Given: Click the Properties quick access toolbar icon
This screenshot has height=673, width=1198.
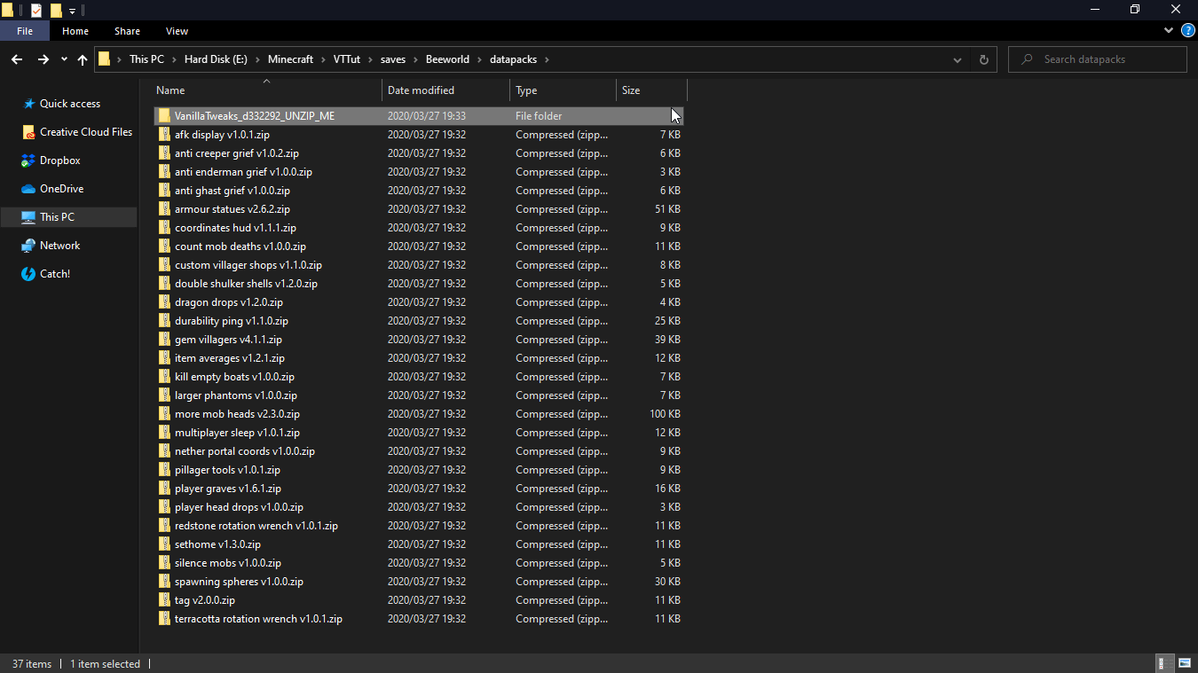Looking at the screenshot, I should pyautogui.click(x=35, y=11).
